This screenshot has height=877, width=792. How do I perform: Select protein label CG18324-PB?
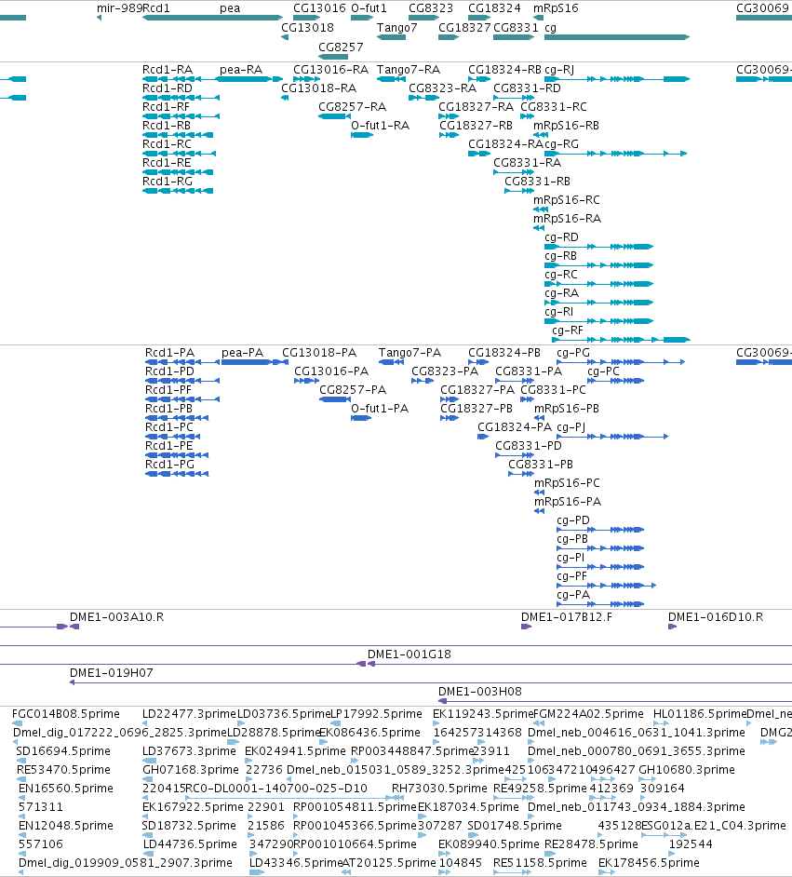pos(504,353)
